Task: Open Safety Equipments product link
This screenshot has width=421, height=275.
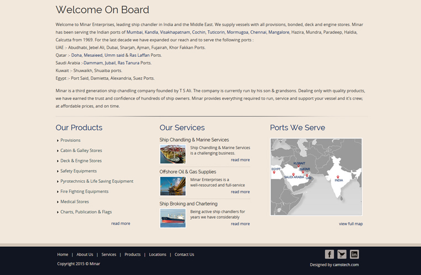Action: 78,171
